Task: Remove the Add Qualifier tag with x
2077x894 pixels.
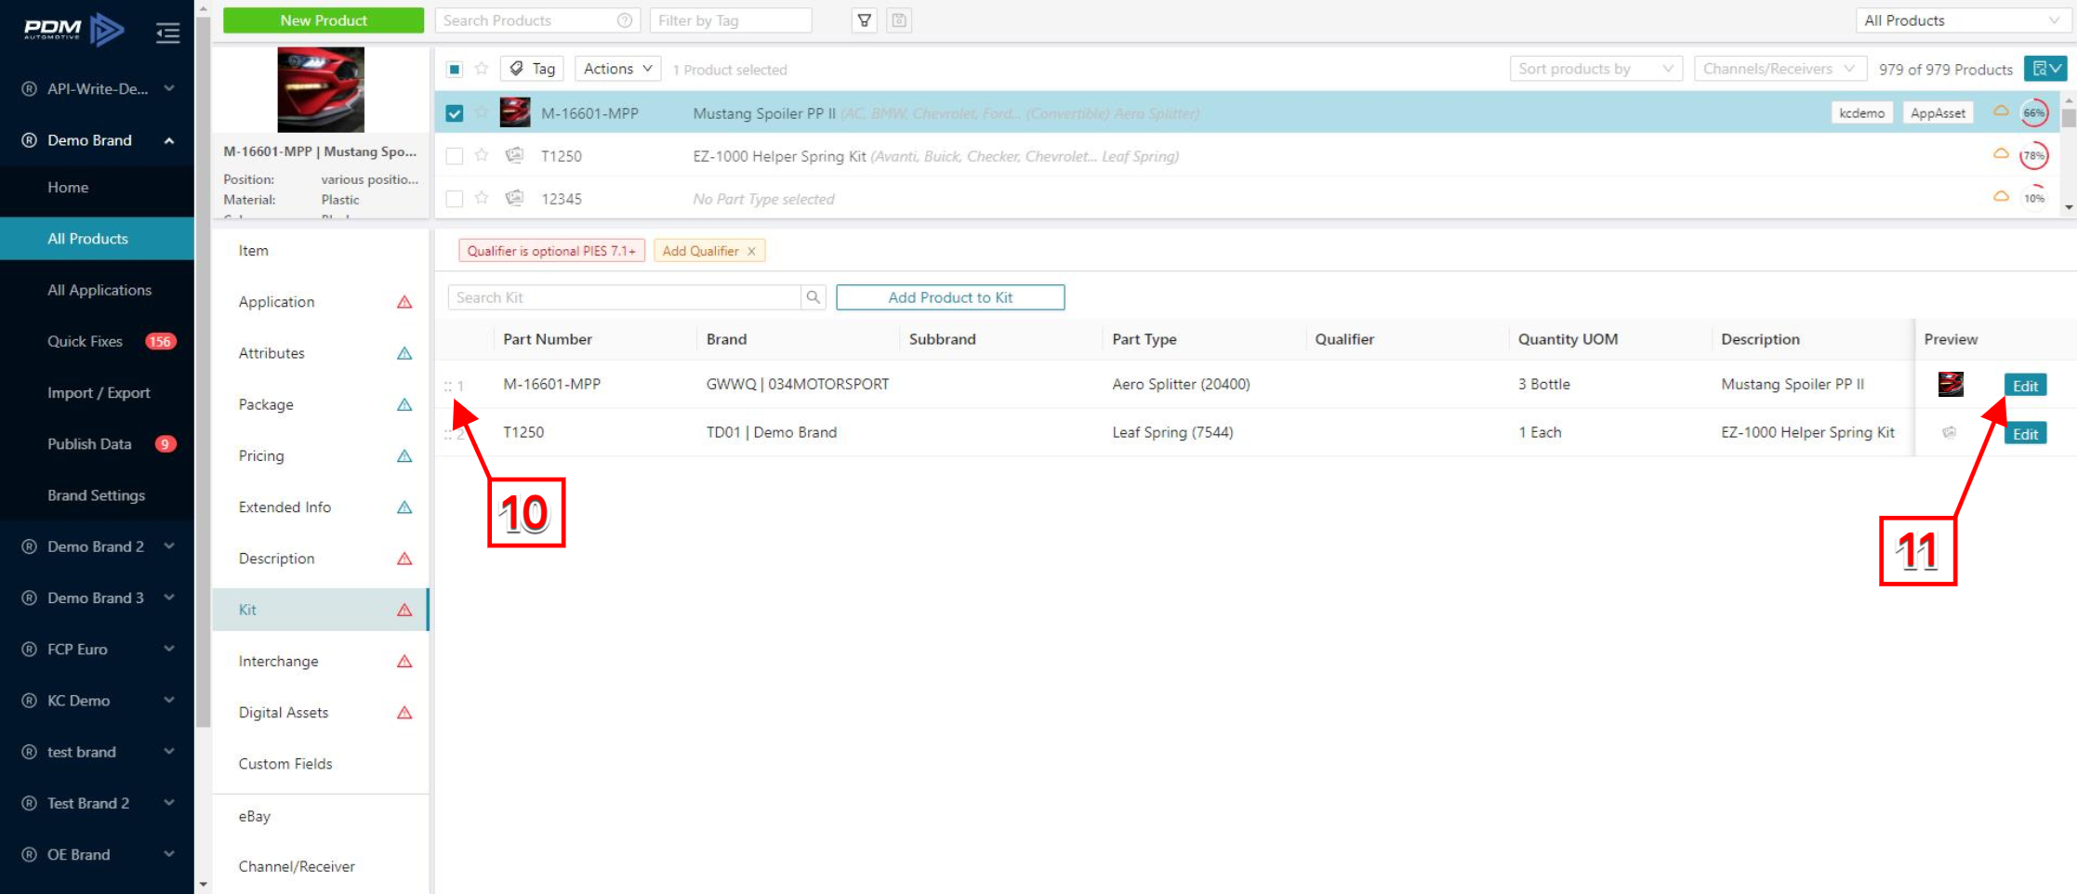Action: tap(751, 251)
